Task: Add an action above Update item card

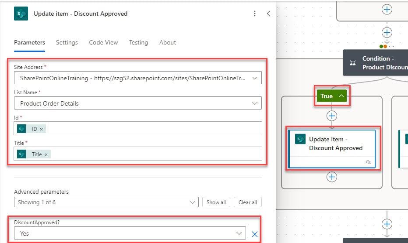Action: pyautogui.click(x=332, y=116)
